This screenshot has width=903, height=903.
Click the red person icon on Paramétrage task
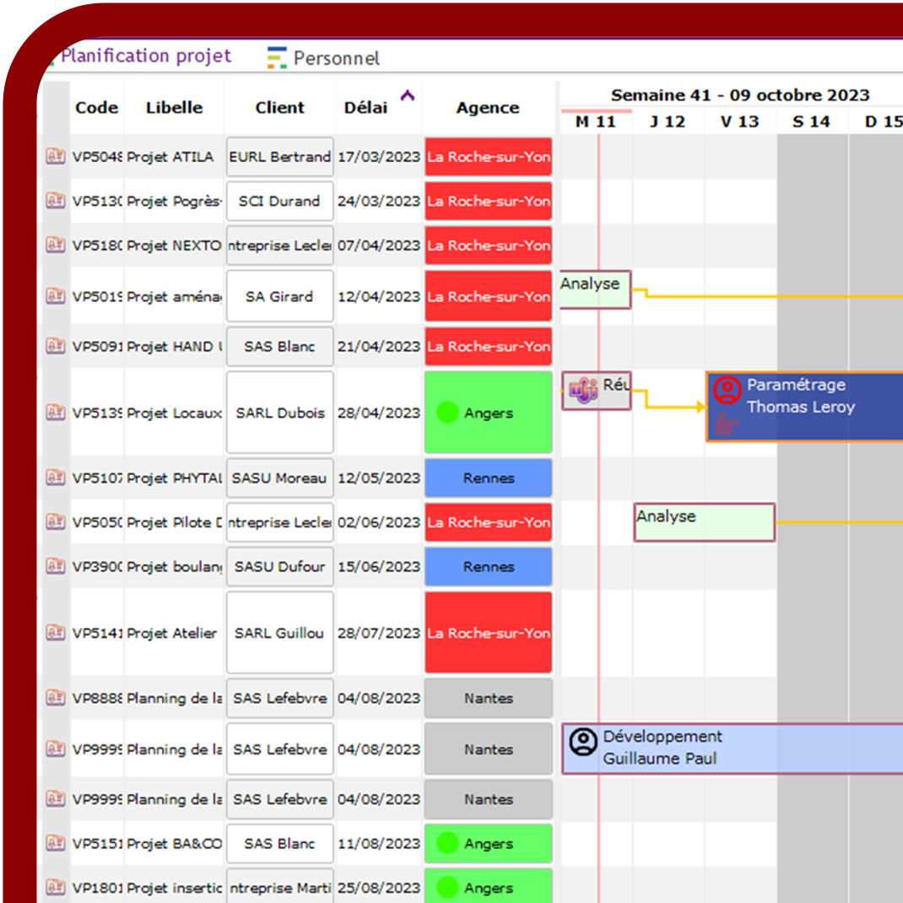(727, 390)
